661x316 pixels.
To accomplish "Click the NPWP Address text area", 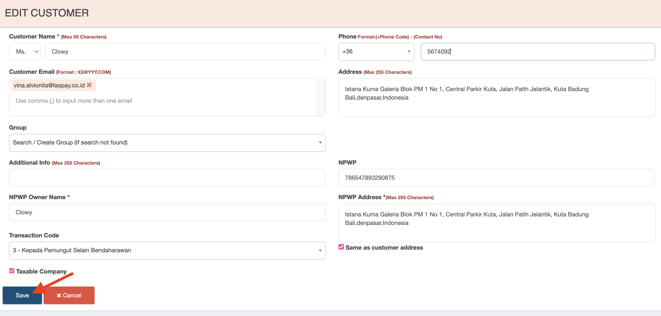I will click(x=496, y=223).
